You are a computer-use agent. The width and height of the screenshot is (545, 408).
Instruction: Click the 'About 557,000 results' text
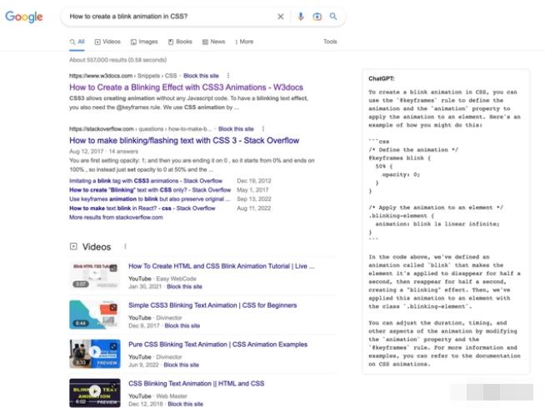click(x=117, y=60)
